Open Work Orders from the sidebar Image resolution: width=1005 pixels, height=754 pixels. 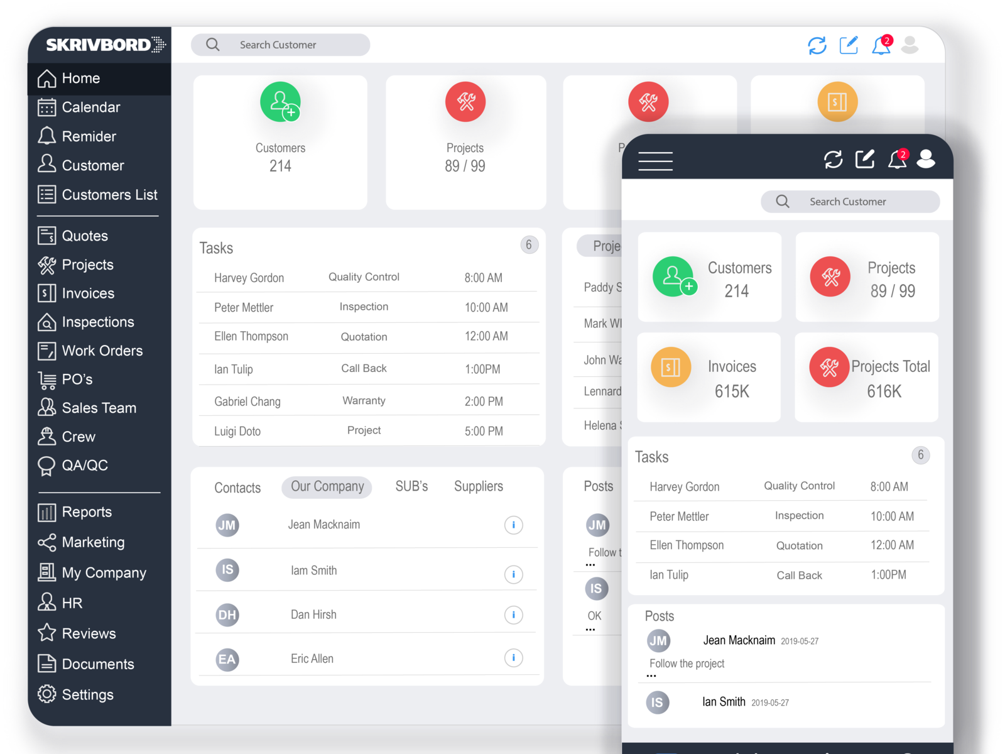click(46, 351)
